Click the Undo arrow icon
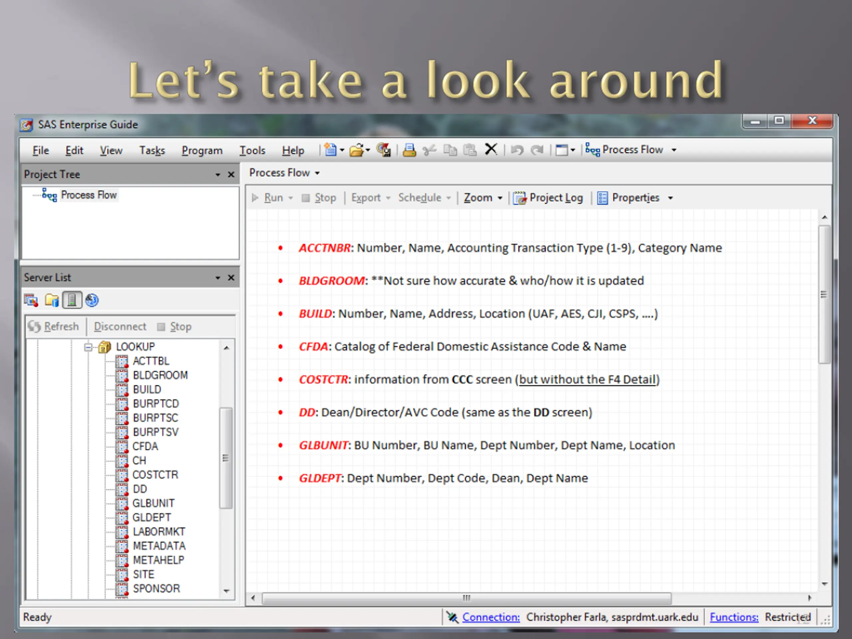Viewport: 852px width, 639px height. coord(517,150)
